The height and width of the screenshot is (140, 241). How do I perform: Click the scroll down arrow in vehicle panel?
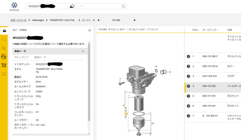tap(89, 134)
